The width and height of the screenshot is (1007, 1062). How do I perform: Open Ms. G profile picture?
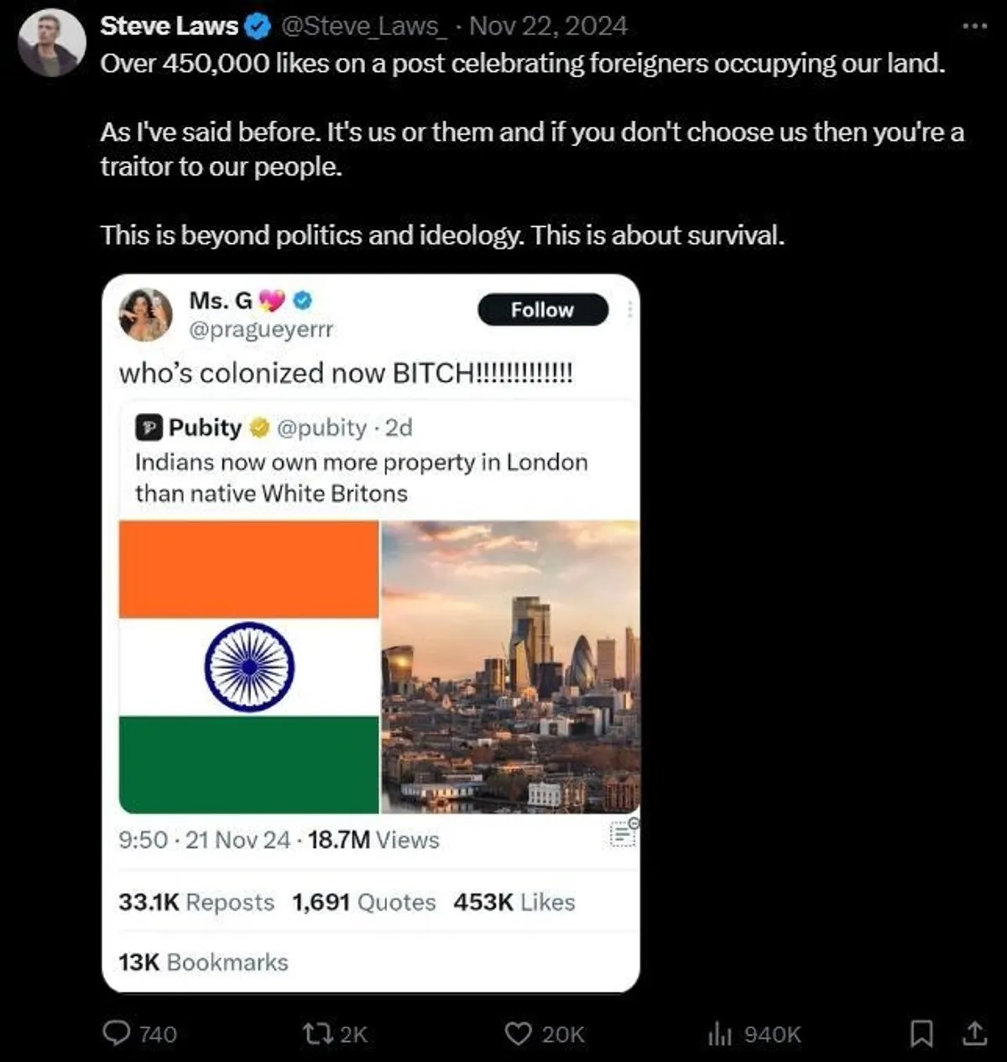[x=146, y=315]
